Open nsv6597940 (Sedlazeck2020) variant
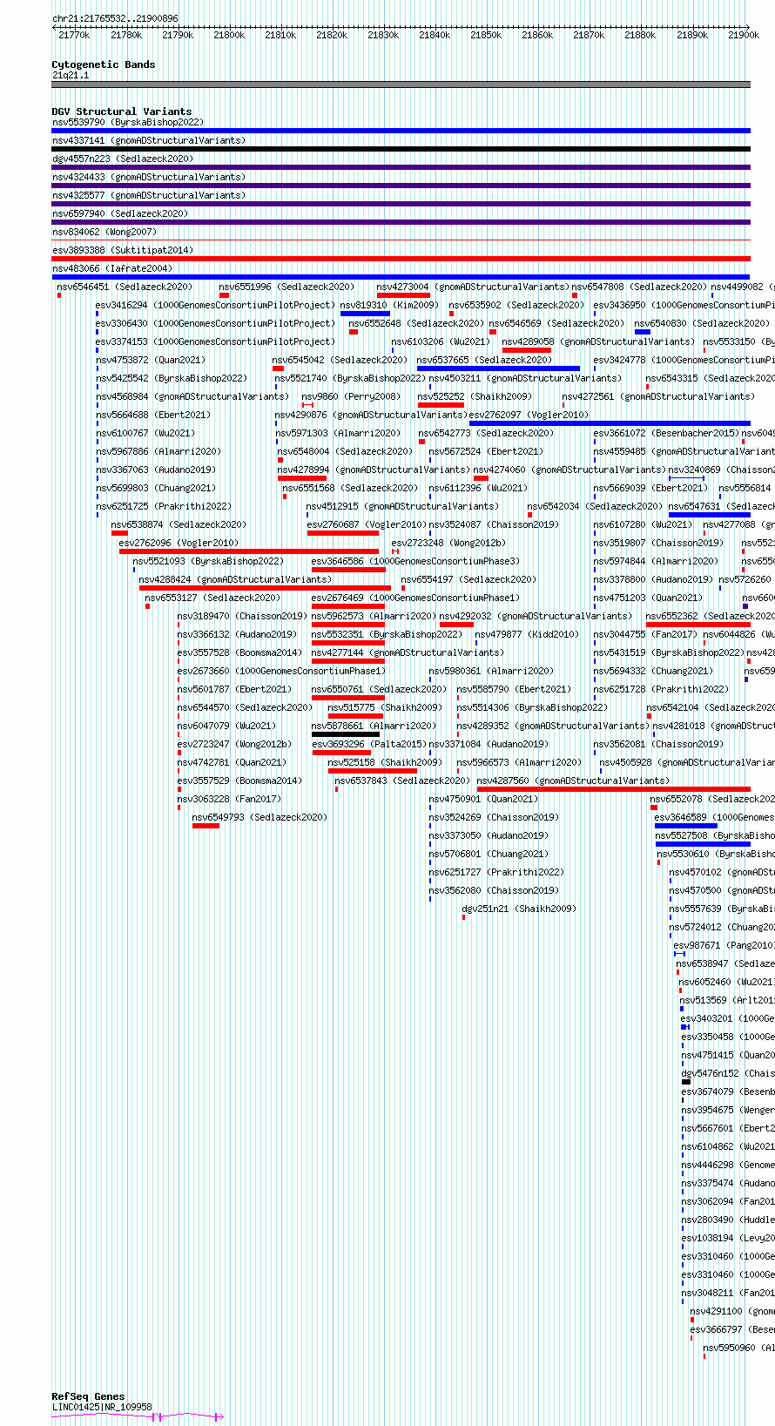The image size is (775, 1426). tap(120, 214)
